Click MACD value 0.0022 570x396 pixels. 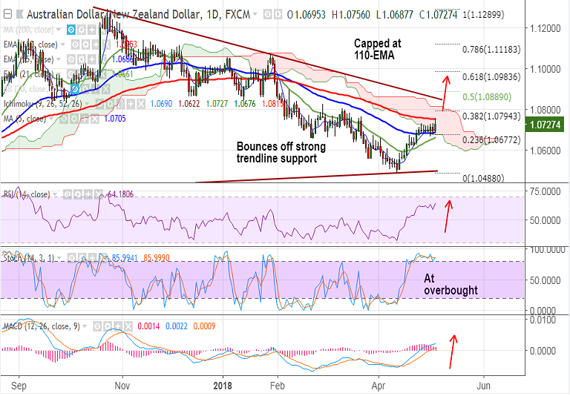(177, 326)
